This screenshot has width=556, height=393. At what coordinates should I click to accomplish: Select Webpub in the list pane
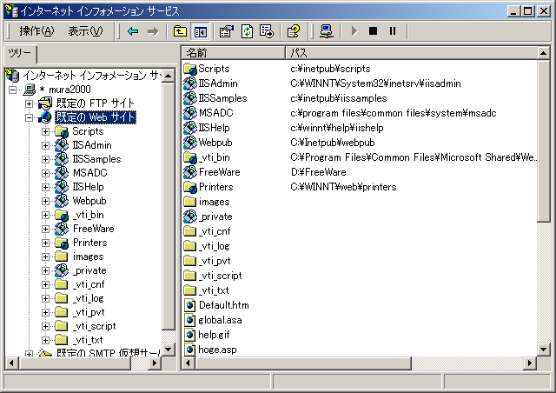click(215, 143)
